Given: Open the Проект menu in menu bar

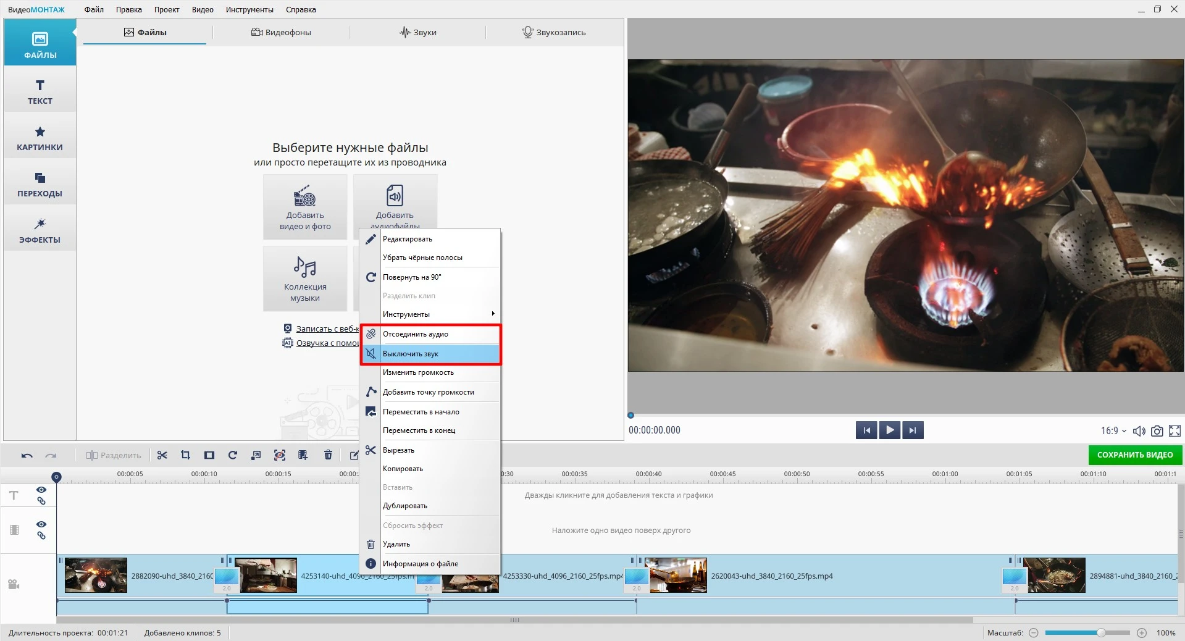Looking at the screenshot, I should [x=167, y=10].
